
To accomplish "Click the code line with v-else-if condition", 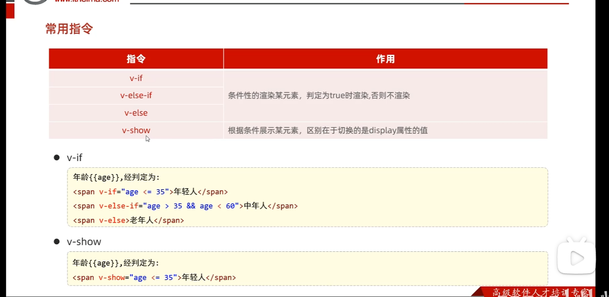I will click(x=185, y=206).
